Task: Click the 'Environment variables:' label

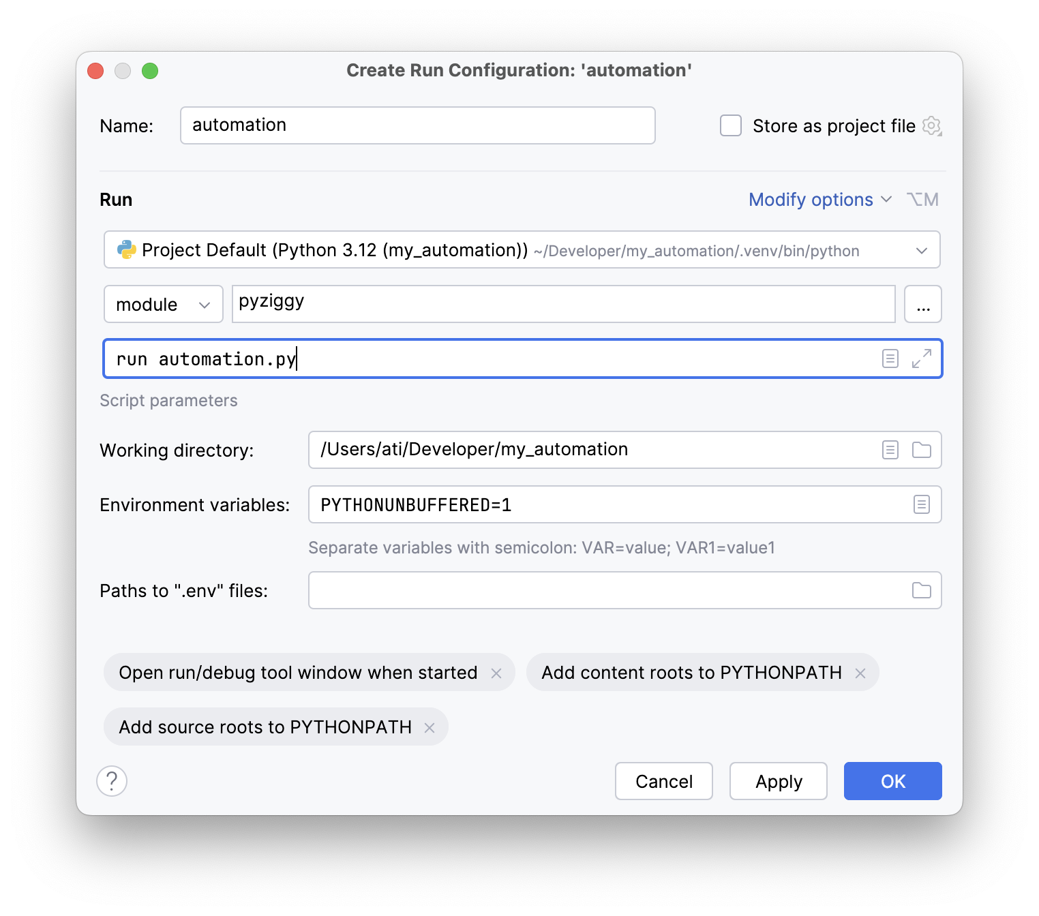Action: (x=194, y=505)
